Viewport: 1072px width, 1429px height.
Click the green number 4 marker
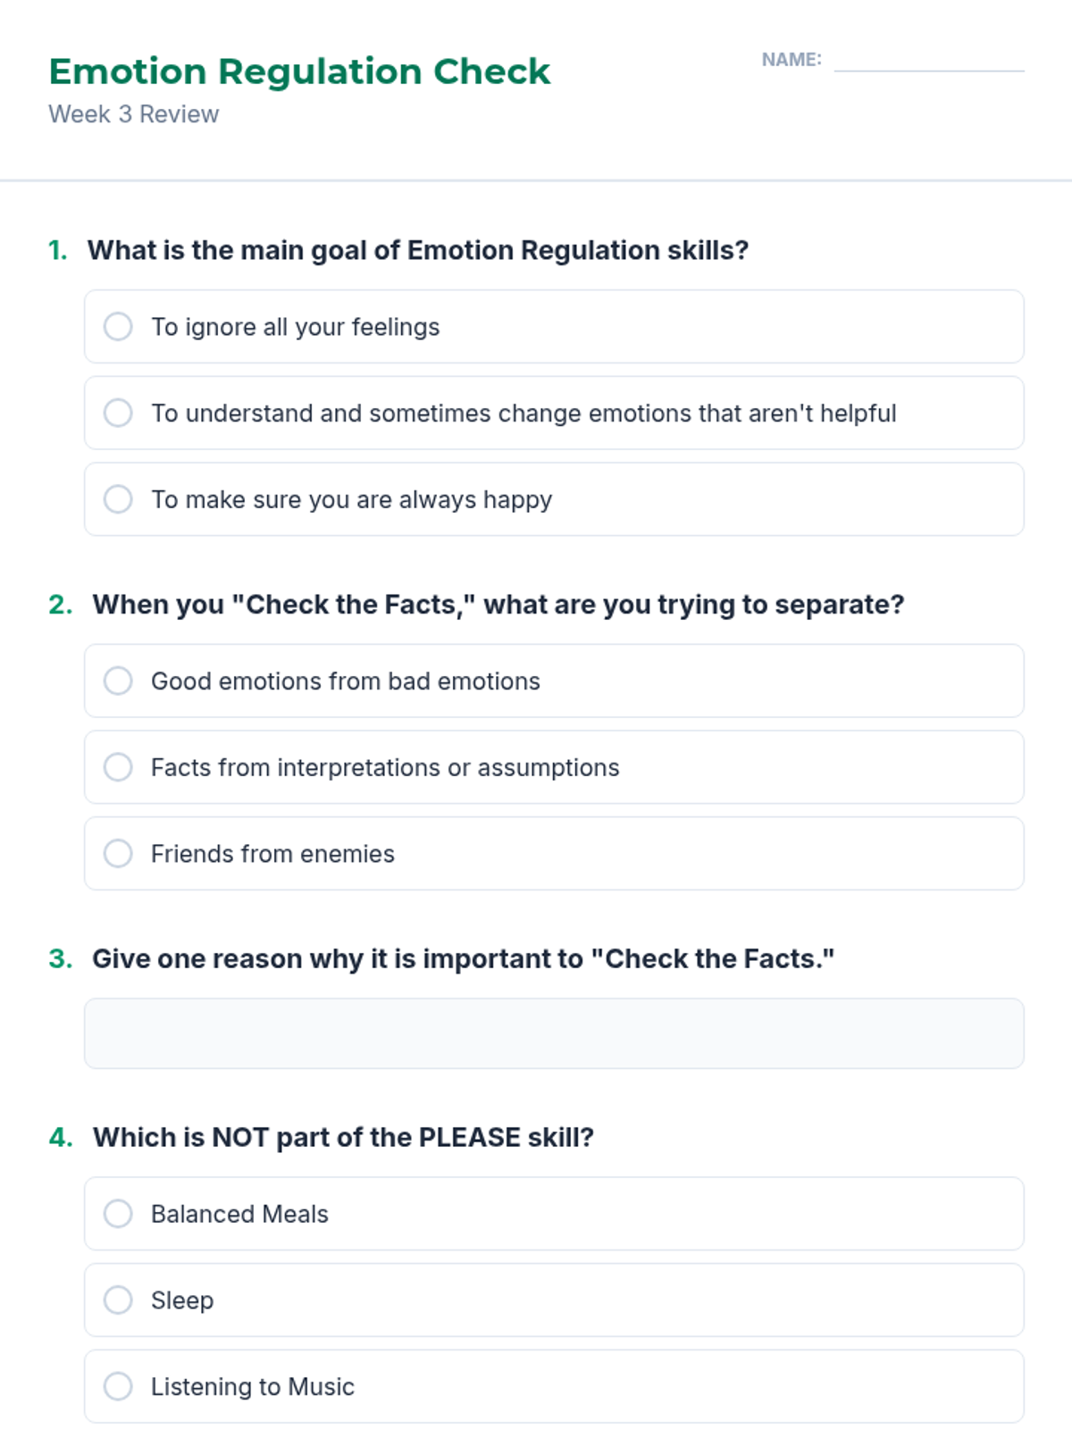pyautogui.click(x=61, y=1137)
